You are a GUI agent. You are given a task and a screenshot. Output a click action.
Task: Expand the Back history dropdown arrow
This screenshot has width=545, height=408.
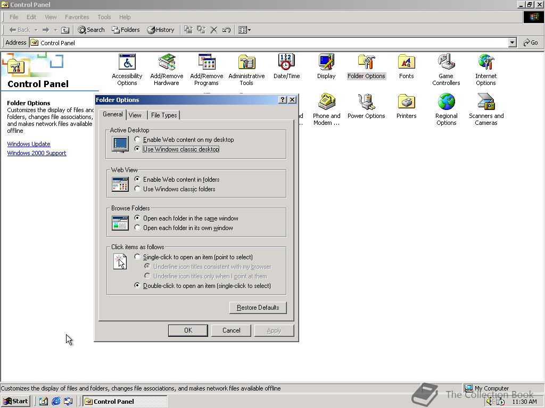pyautogui.click(x=36, y=30)
